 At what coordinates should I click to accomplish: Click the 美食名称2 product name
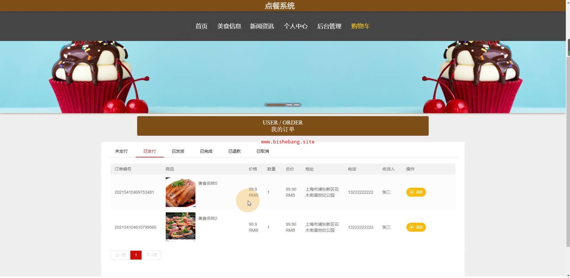(208, 218)
